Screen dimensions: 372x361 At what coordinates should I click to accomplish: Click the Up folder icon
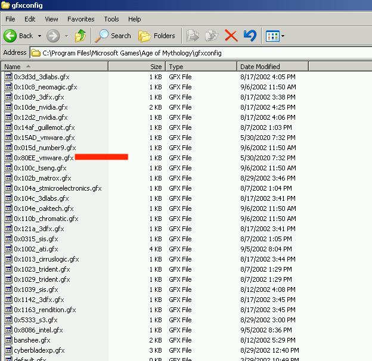tap(80, 36)
